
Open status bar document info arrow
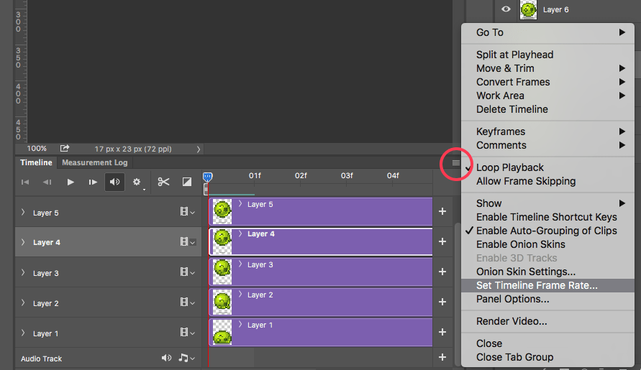pyautogui.click(x=199, y=149)
